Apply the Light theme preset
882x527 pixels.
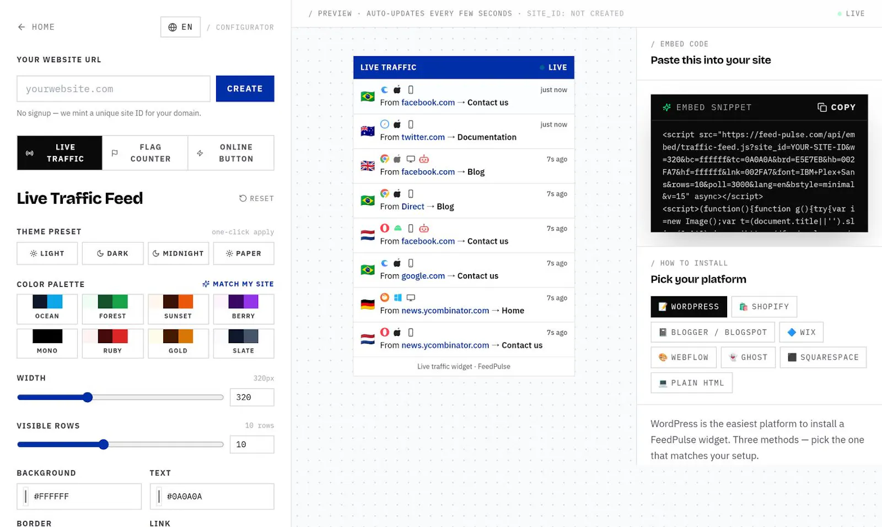point(47,253)
